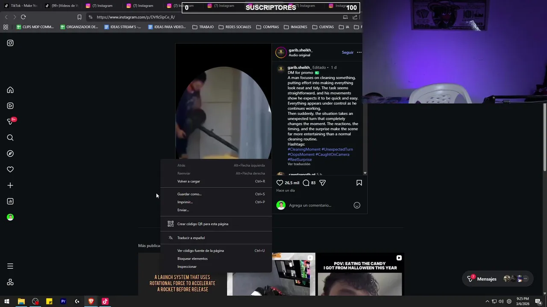Open Premiere Pro from the taskbar

(x=63, y=301)
